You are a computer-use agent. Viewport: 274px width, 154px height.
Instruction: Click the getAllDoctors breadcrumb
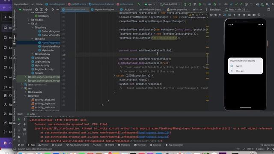point(77,4)
